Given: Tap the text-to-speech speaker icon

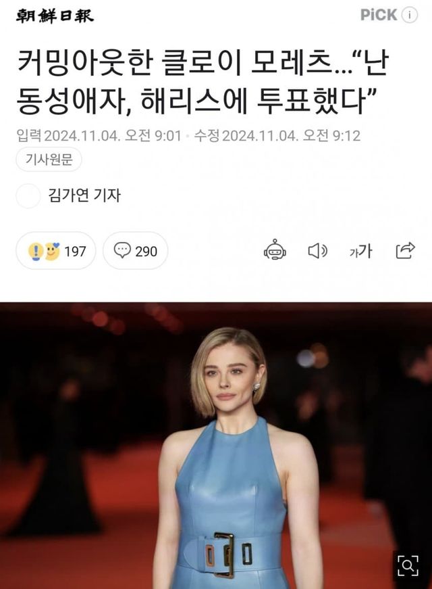Looking at the screenshot, I should tap(318, 251).
